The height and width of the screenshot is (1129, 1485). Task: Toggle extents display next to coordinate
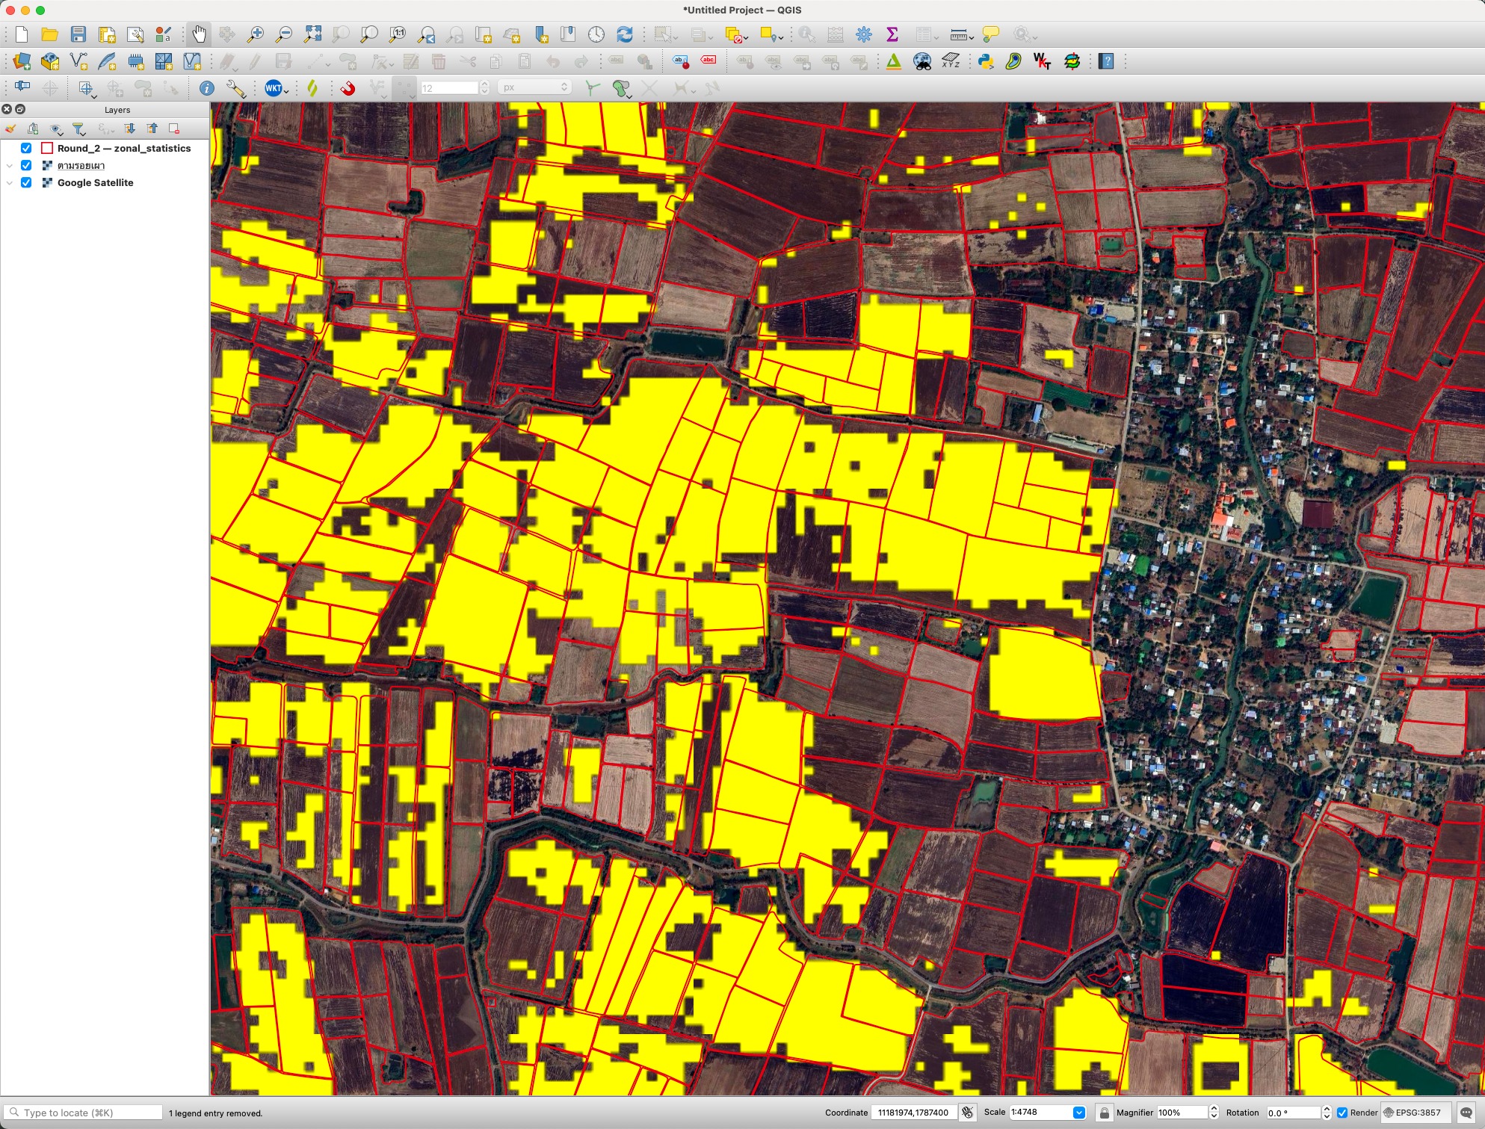968,1113
